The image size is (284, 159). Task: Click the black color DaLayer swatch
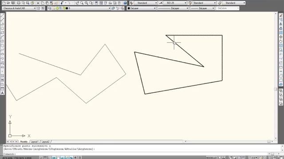click(x=129, y=8)
